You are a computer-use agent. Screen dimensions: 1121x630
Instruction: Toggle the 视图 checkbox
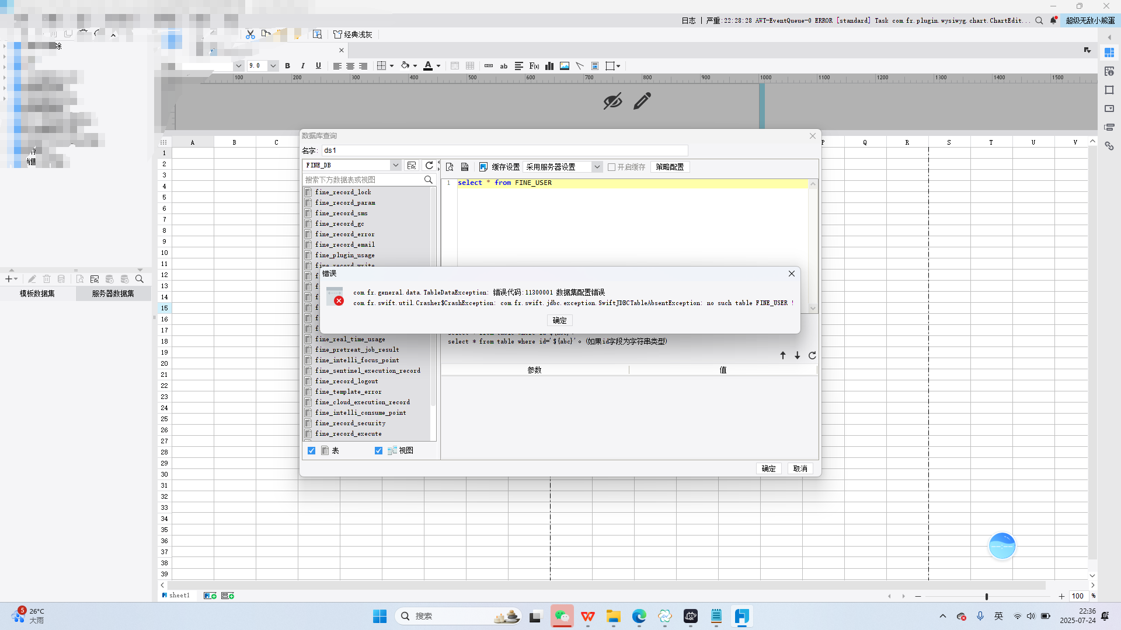[x=378, y=450]
